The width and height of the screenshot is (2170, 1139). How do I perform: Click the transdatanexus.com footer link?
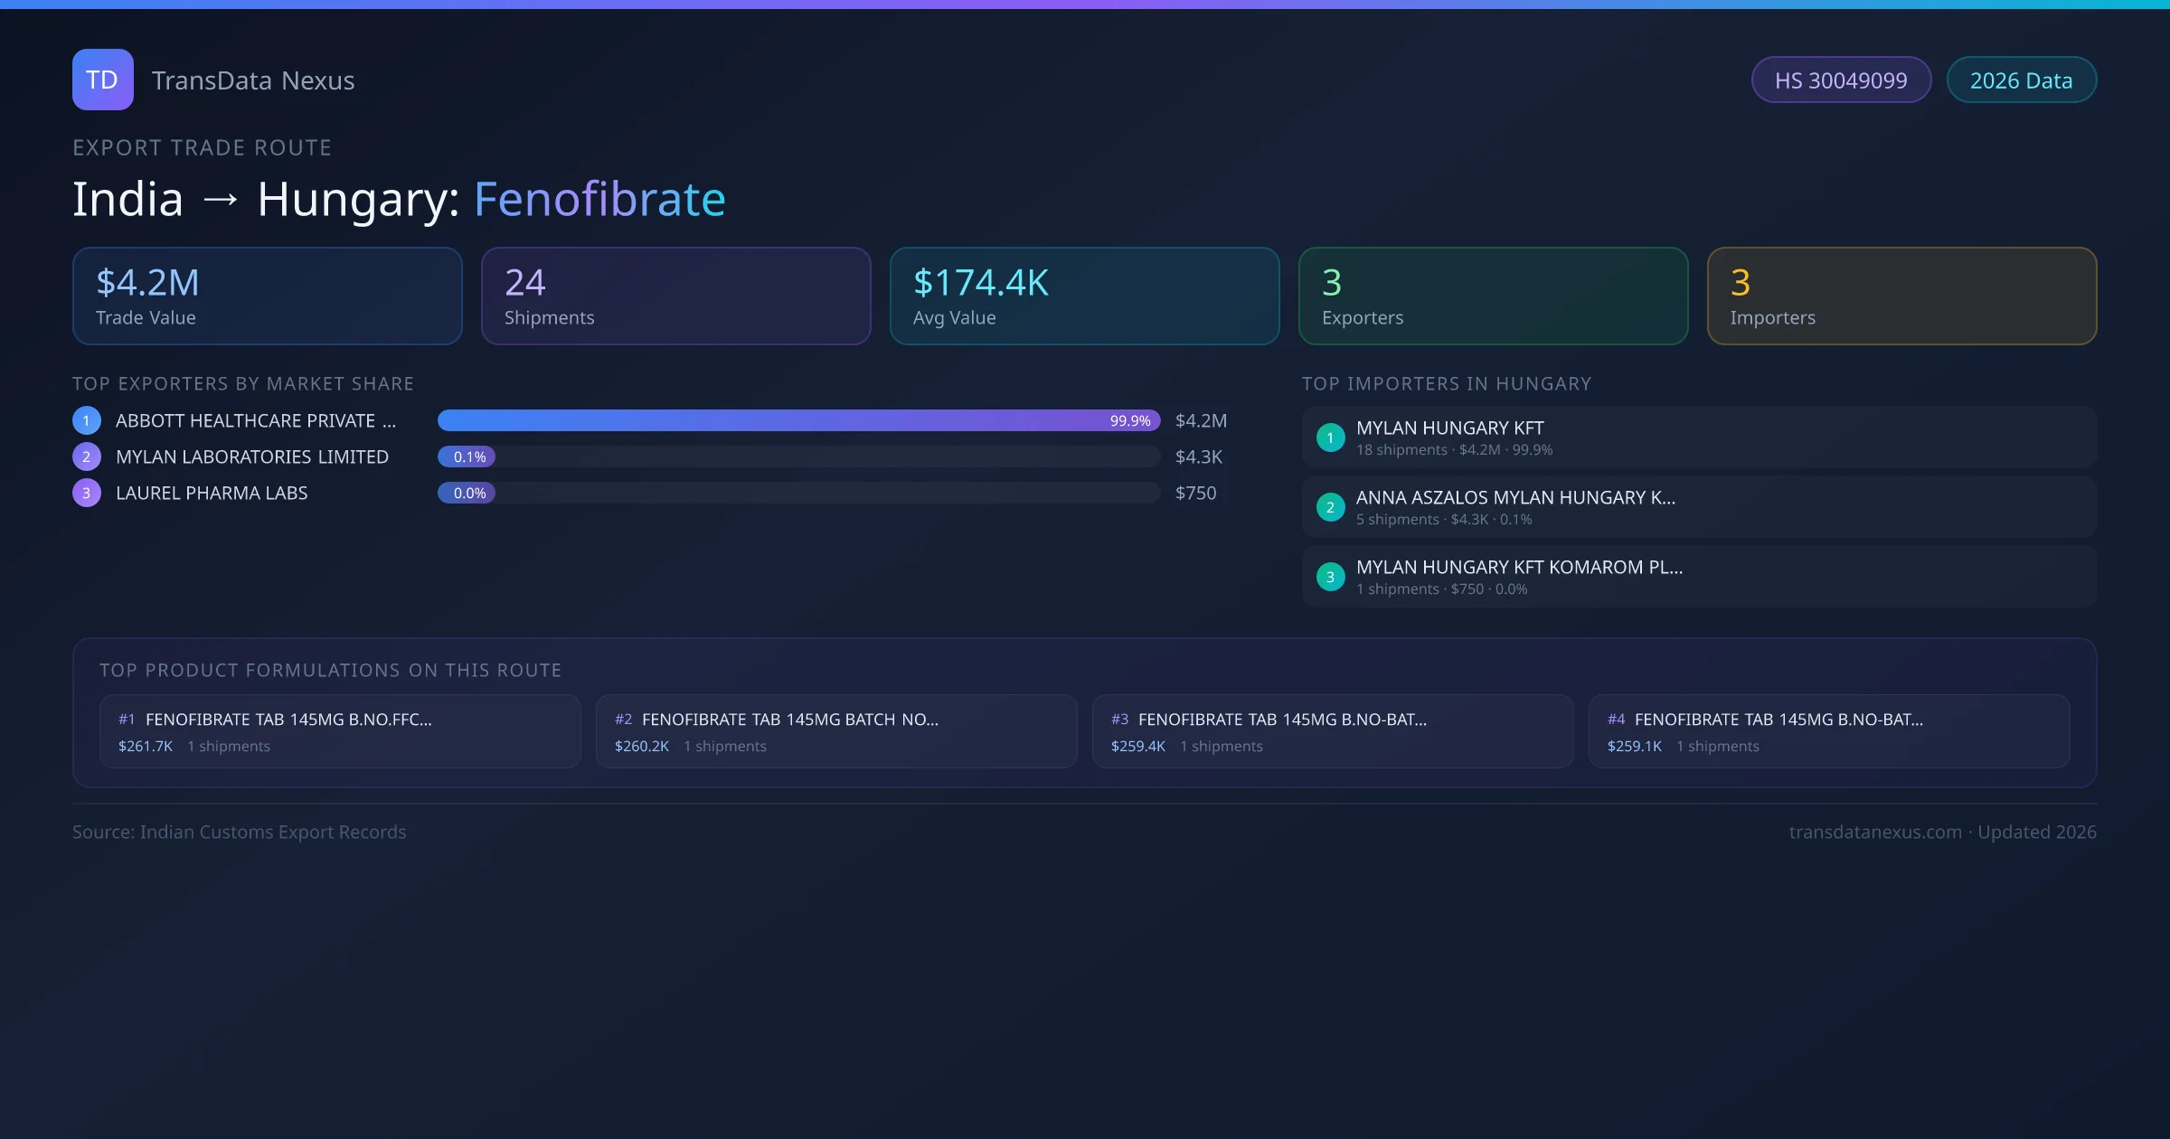1875,832
